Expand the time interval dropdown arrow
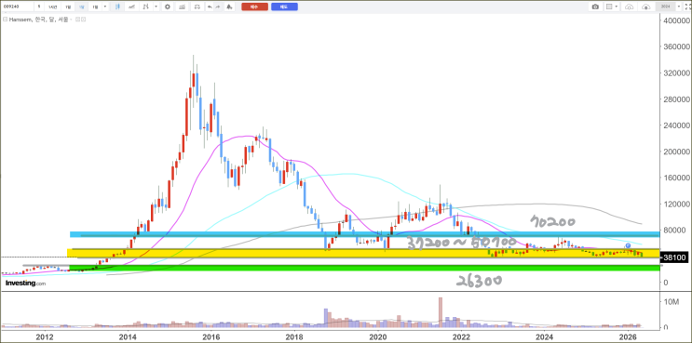The height and width of the screenshot is (343, 692). [x=105, y=7]
